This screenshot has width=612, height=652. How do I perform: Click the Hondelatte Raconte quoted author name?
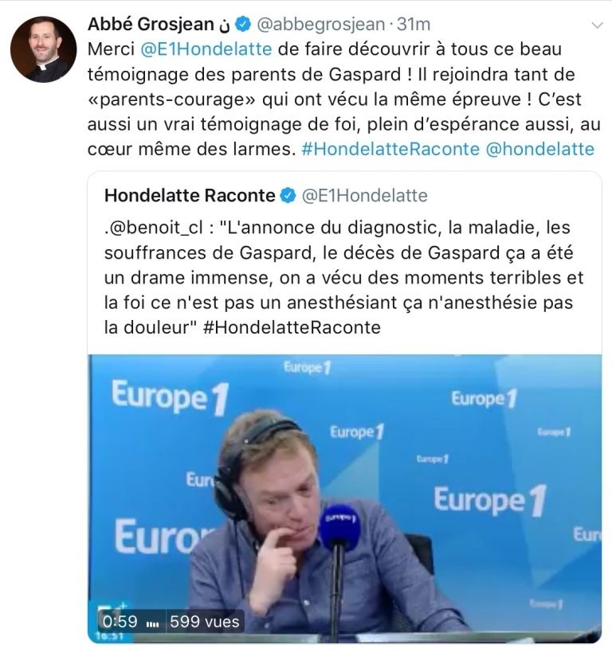(190, 195)
